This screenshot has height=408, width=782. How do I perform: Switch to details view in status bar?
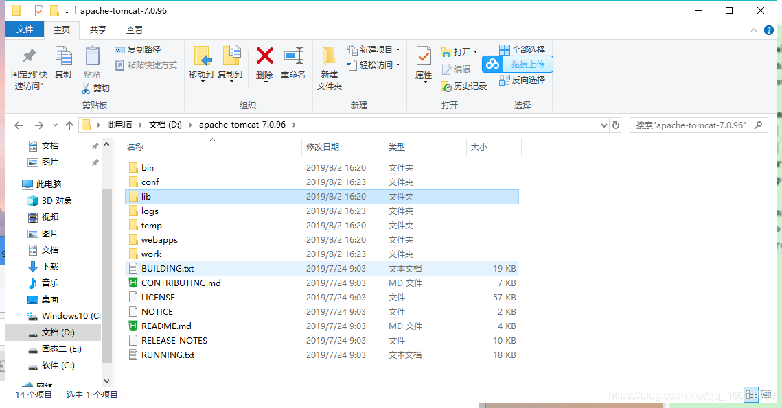(x=751, y=394)
